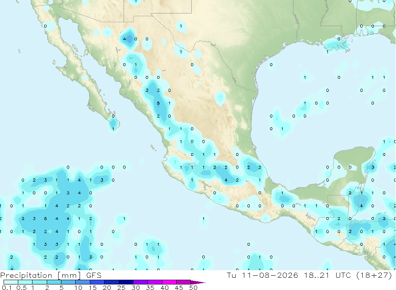The width and height of the screenshot is (396, 290).
Task: Click the "40" legend tick label
Action: tap(165, 288)
